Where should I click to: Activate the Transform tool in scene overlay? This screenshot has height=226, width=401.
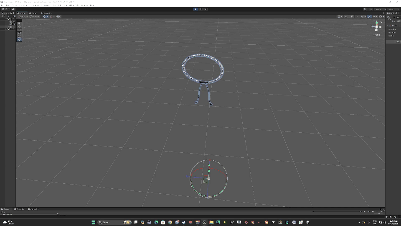click(19, 40)
